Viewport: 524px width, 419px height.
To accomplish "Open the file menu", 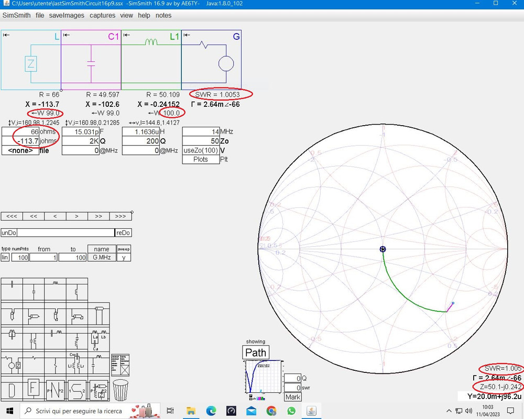I will tap(40, 15).
